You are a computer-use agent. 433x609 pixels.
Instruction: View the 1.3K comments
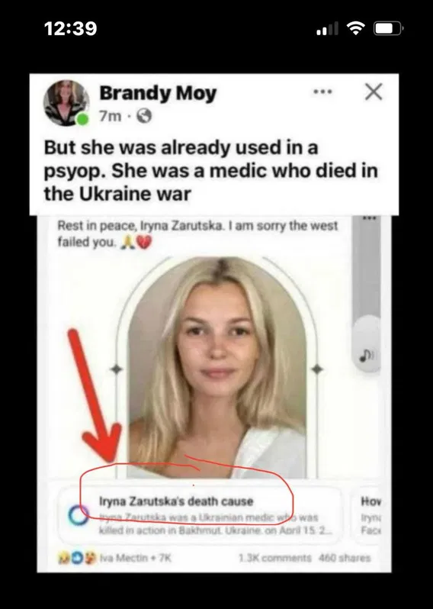click(274, 558)
